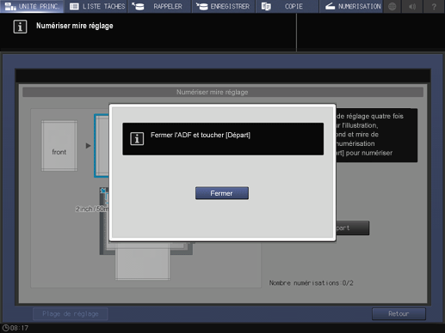This screenshot has height=333, width=445.
Task: Open the UNITE PRINC. tab
Action: coord(32,6)
